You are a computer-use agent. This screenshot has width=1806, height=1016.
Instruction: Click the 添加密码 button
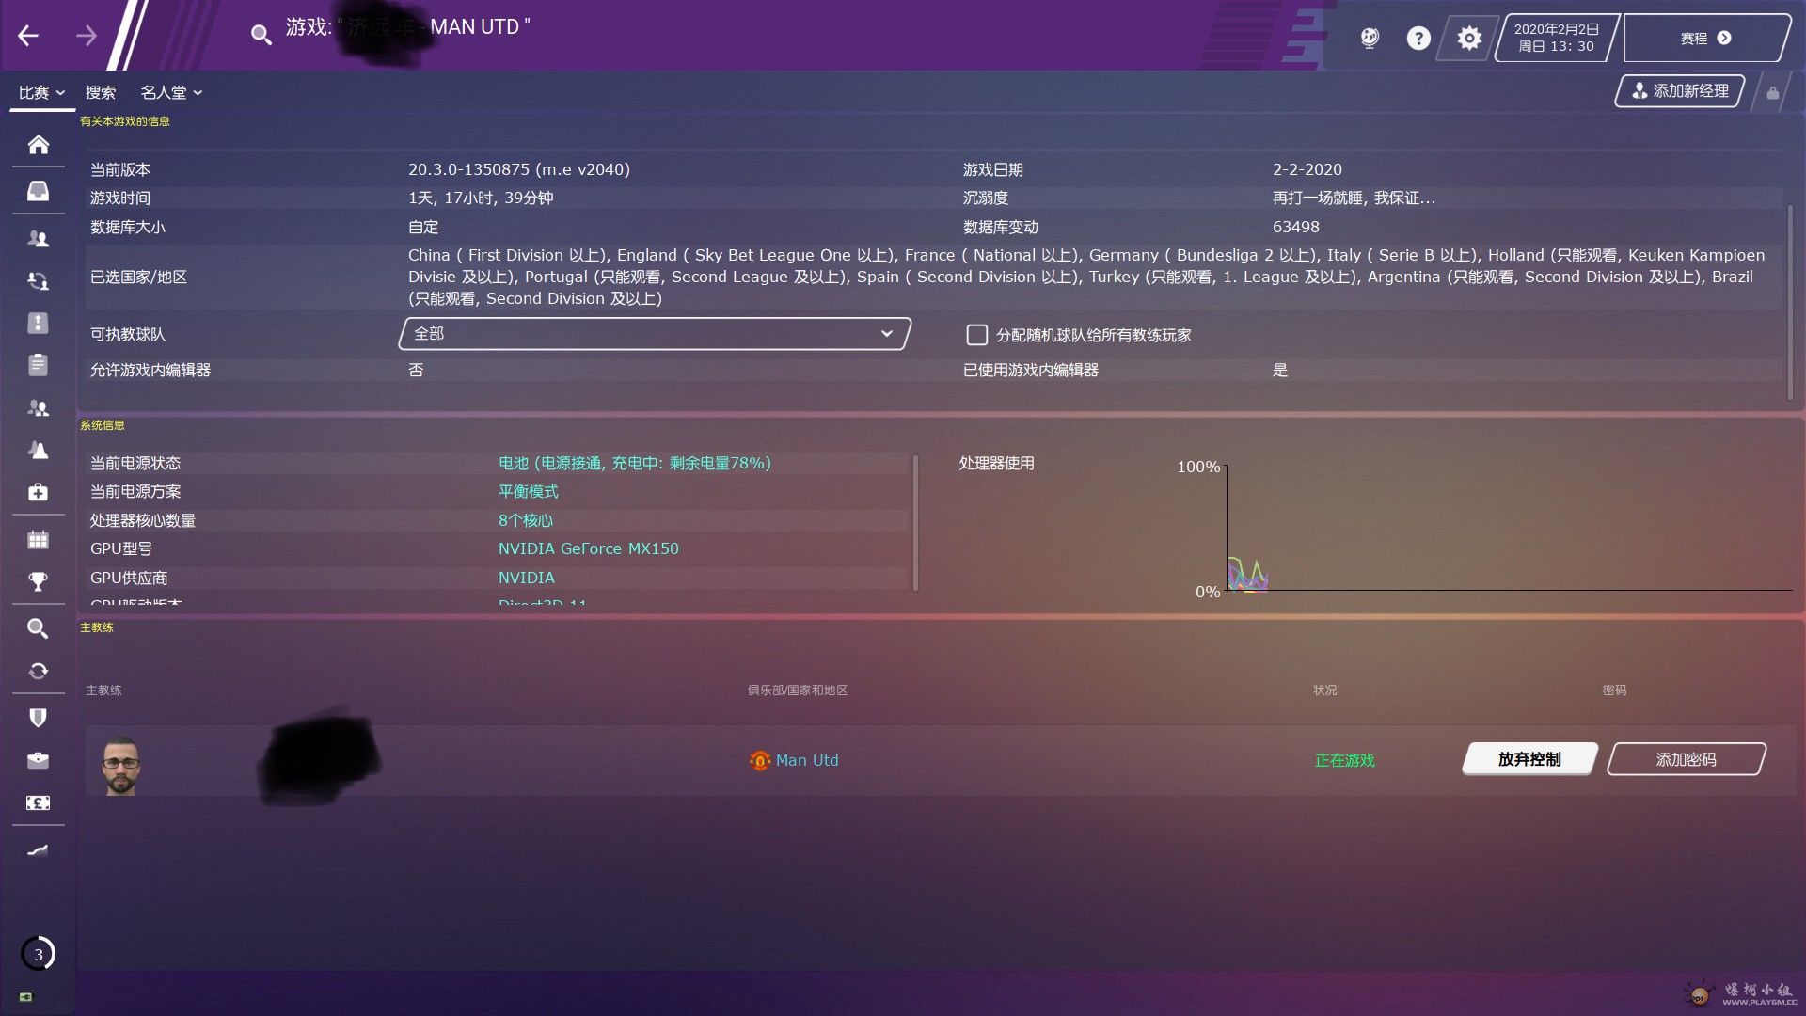1686,759
